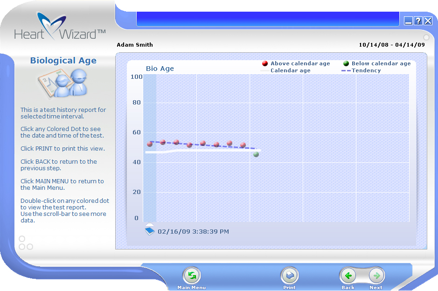Click the Heart Wizard logo
Screen dimensions: 438x291
coord(59,28)
